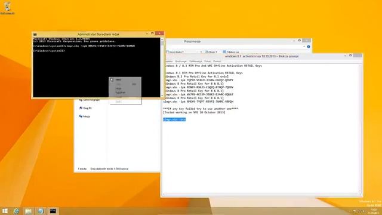382x215 pixels.
Task: Open Notepad's Pomoć menu
Action: click(x=217, y=61)
